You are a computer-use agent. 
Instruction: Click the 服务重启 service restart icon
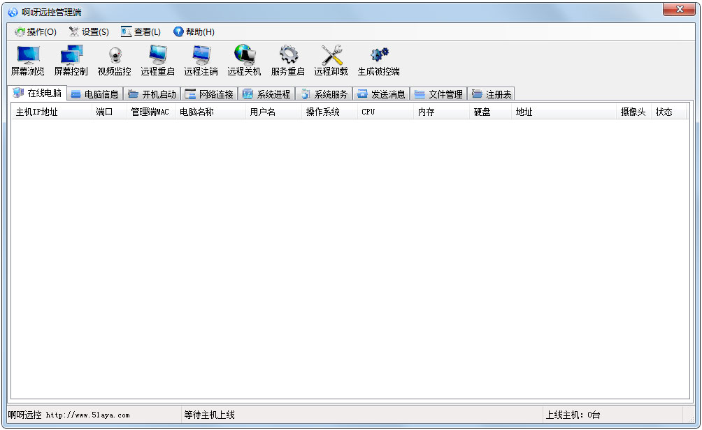tap(288, 60)
